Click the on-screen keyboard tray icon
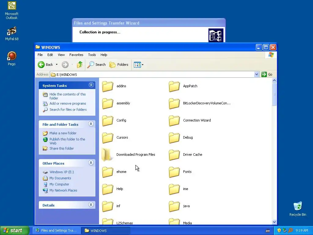This screenshot has height=235, width=313. coord(268,231)
